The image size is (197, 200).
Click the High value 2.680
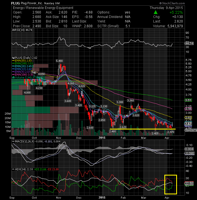(x=37, y=17)
